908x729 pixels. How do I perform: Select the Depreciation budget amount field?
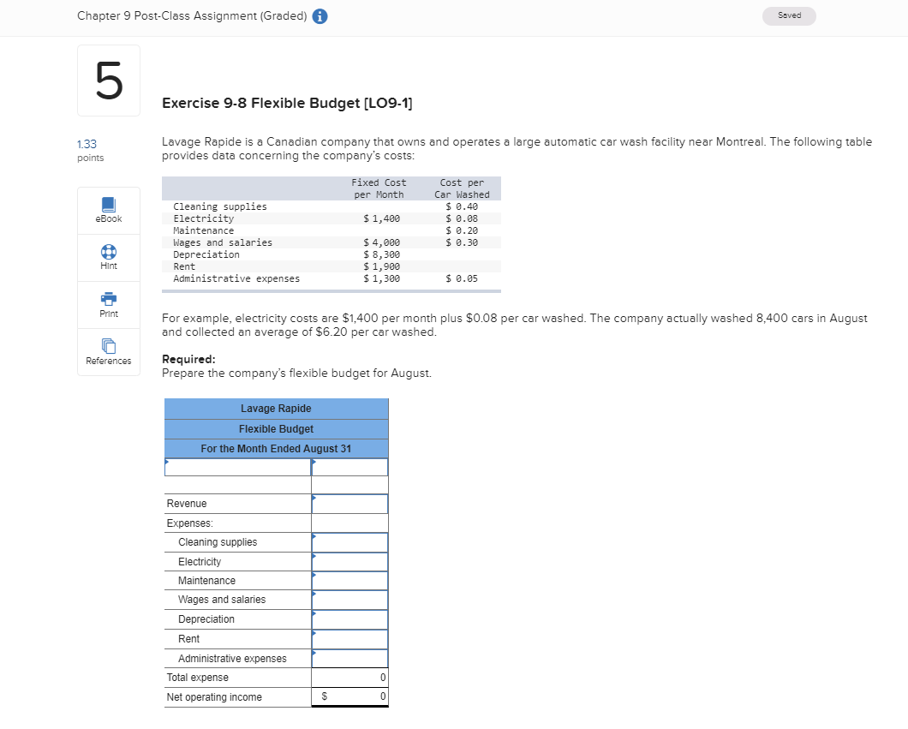(349, 619)
